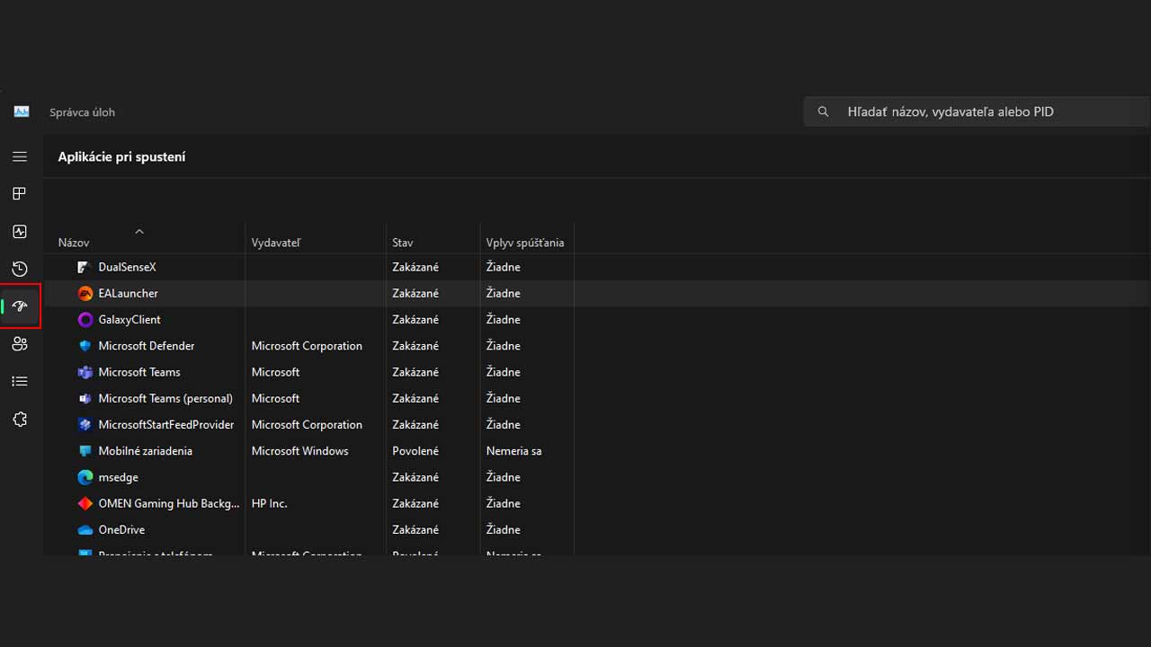
Task: Click the Mobilné zariadenia app icon
Action: pyautogui.click(x=85, y=451)
